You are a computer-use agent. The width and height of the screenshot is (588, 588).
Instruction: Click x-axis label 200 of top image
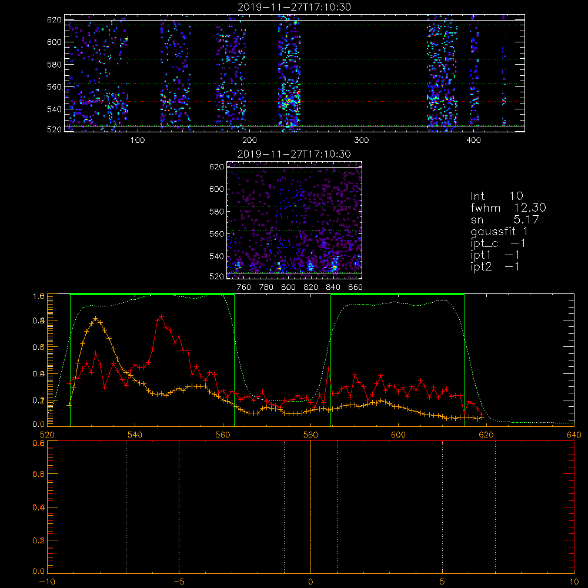[249, 141]
